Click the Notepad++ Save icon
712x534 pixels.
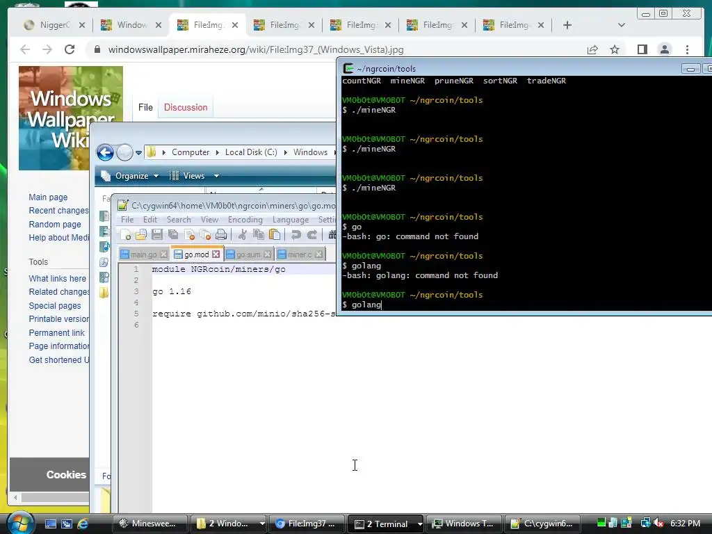pos(157,235)
